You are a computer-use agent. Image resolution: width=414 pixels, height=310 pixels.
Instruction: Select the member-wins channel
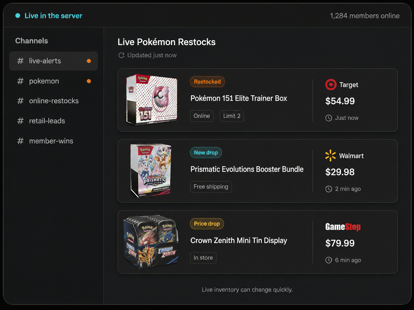pyautogui.click(x=53, y=141)
